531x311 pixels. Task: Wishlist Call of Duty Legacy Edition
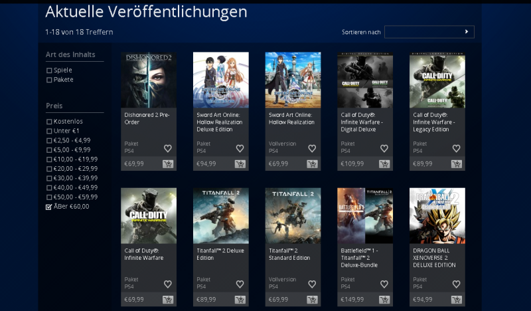pos(456,148)
